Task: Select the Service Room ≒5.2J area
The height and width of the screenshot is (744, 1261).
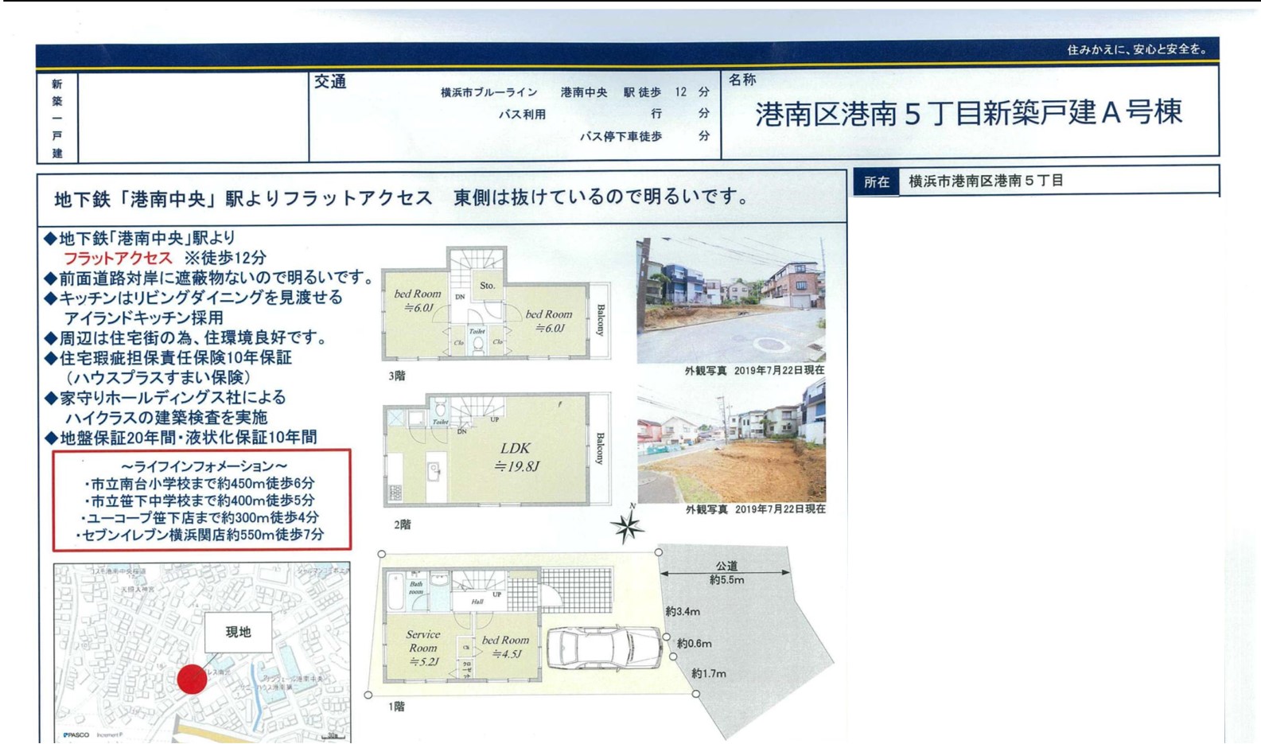Action: tap(422, 647)
